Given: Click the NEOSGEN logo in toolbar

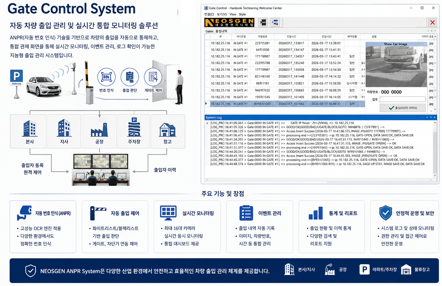Looking at the screenshot, I should (x=229, y=22).
